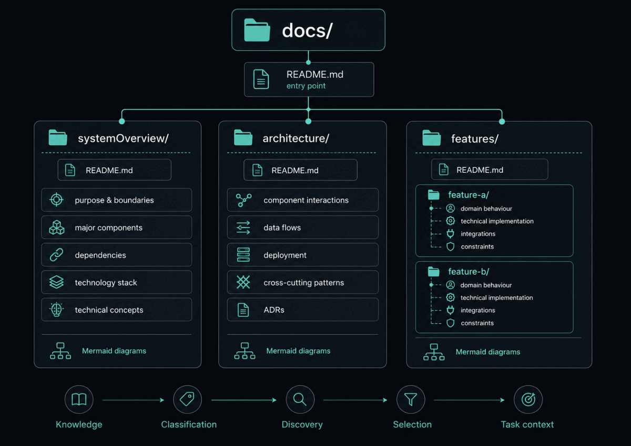Select the 'deployment' label
The image size is (631, 446).
tap(285, 255)
